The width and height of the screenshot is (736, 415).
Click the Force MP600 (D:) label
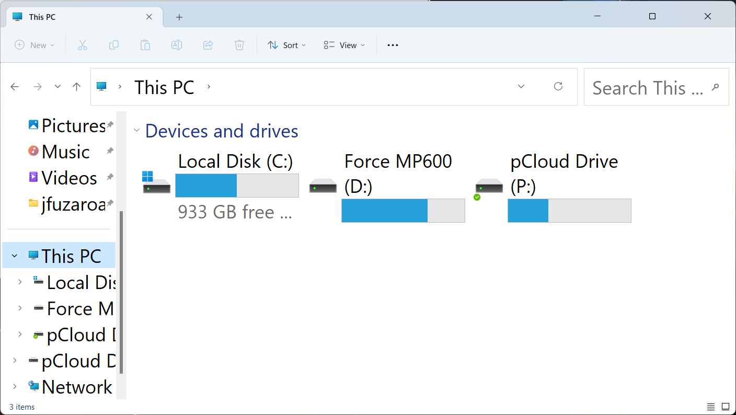click(398, 174)
